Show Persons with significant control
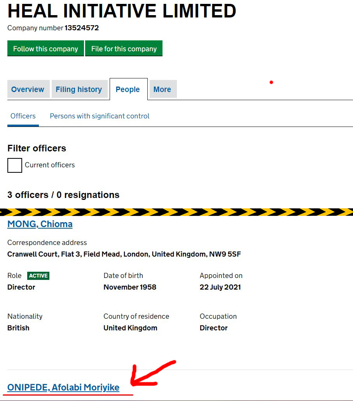Image resolution: width=353 pixels, height=401 pixels. click(100, 116)
